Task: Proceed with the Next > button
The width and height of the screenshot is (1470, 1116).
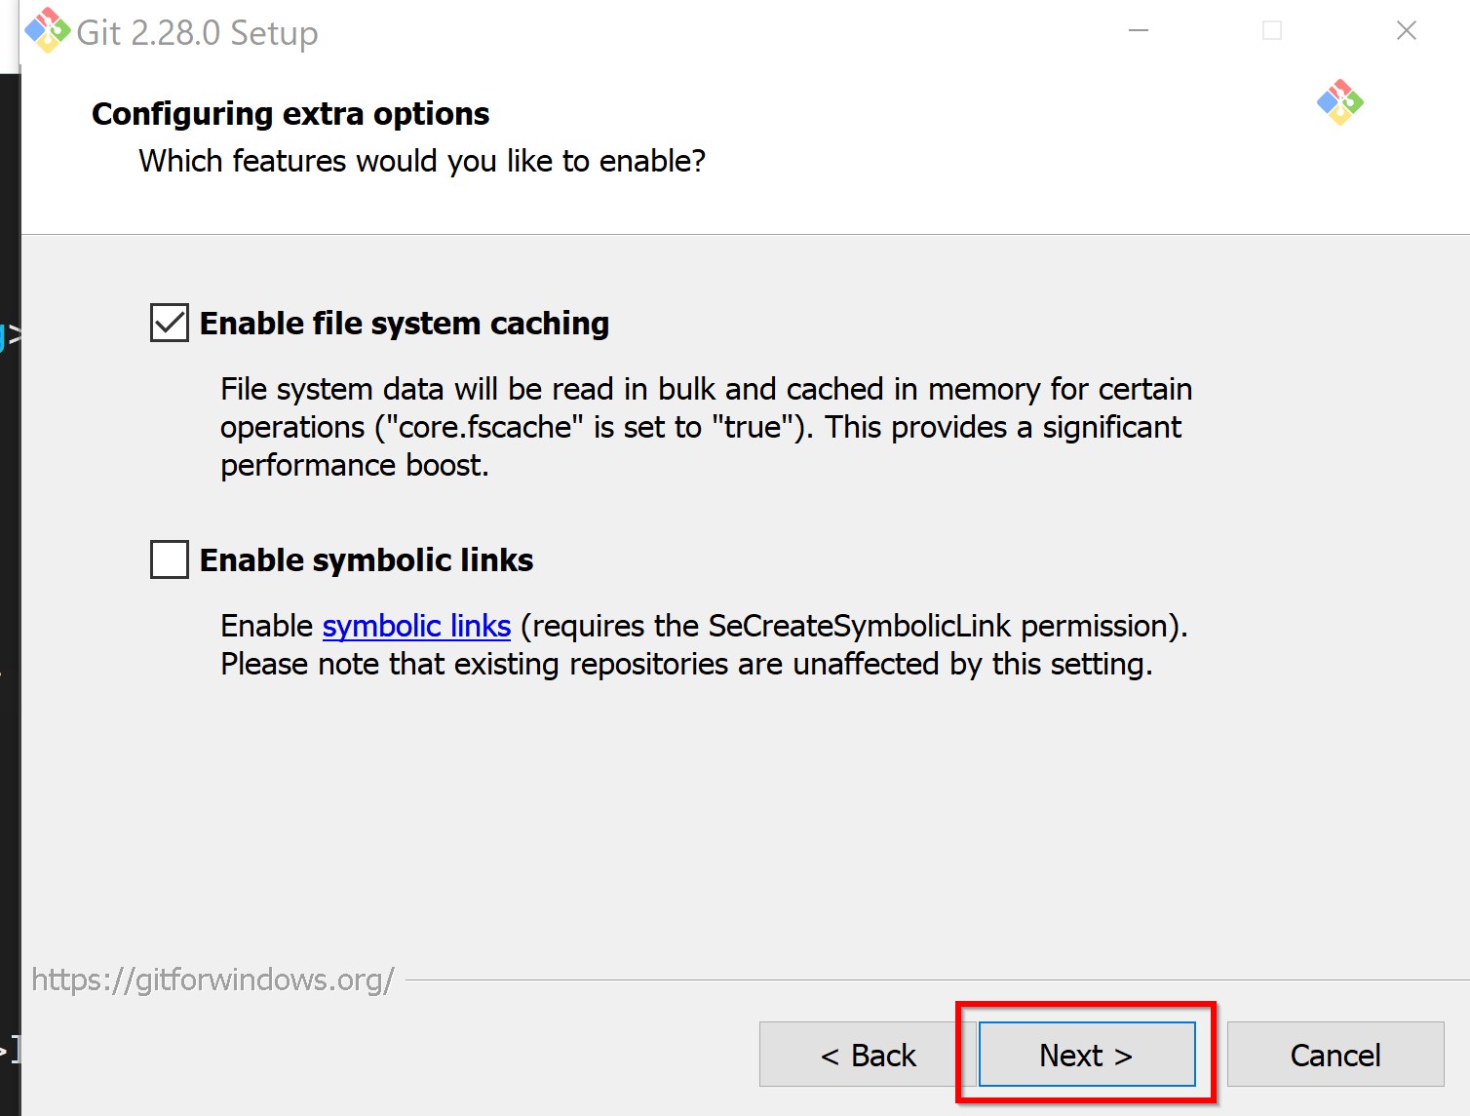Action: tap(1087, 1055)
